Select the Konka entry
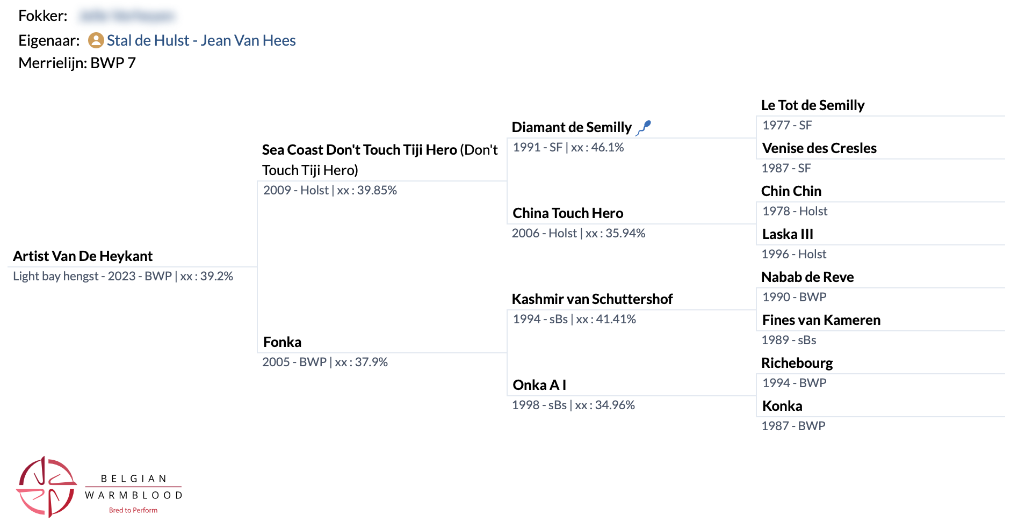The image size is (1011, 522). pyautogui.click(x=782, y=406)
